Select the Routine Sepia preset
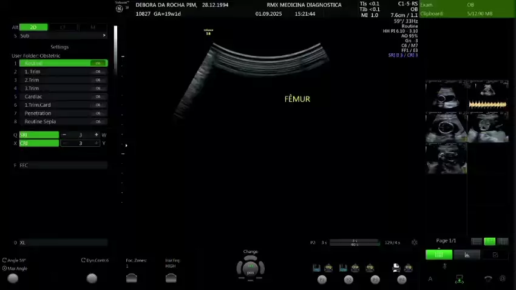Viewport: 516px width, 290px height. [x=61, y=121]
